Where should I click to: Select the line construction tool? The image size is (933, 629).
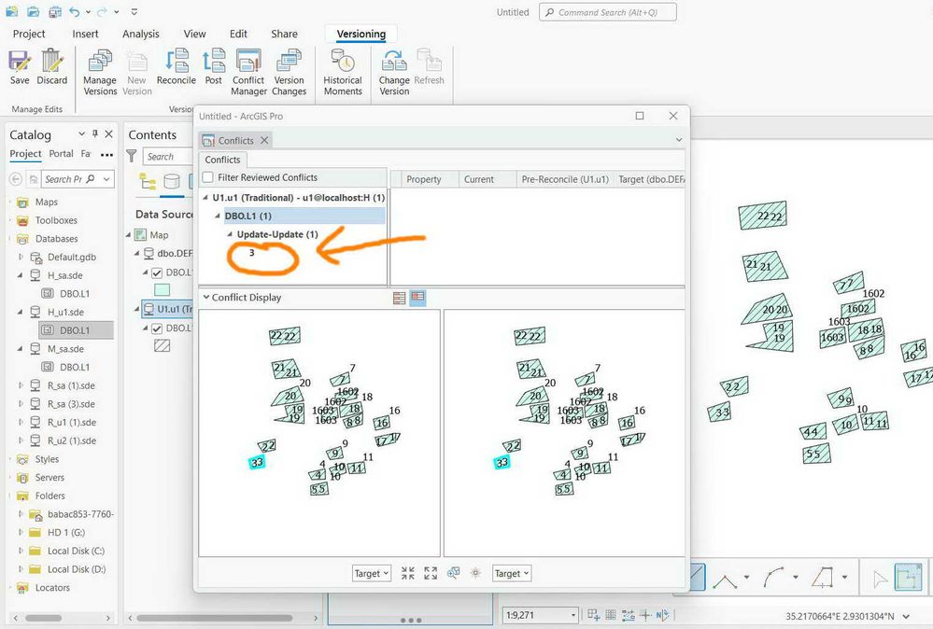tap(726, 578)
